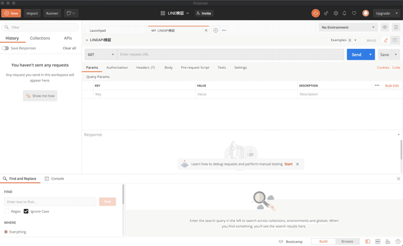Open the Save button dropdown arrow

[396, 54]
